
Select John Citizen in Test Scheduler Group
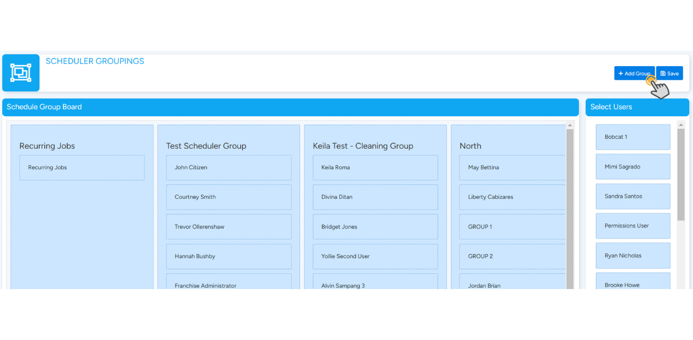(229, 168)
